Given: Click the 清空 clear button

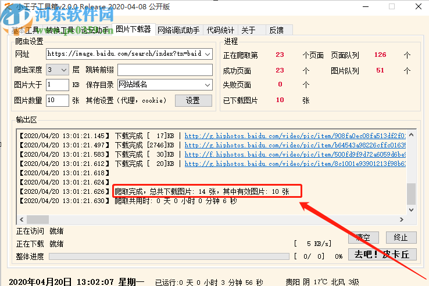Looking at the screenshot, I should (363, 237).
